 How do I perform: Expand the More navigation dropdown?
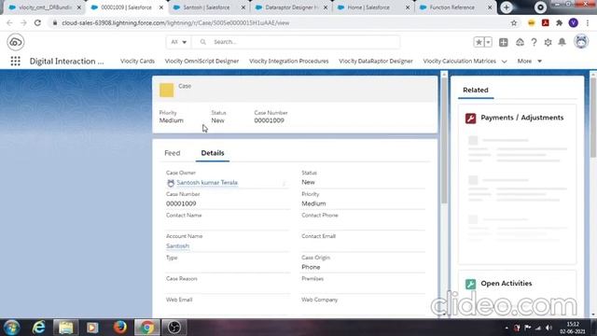tap(529, 61)
